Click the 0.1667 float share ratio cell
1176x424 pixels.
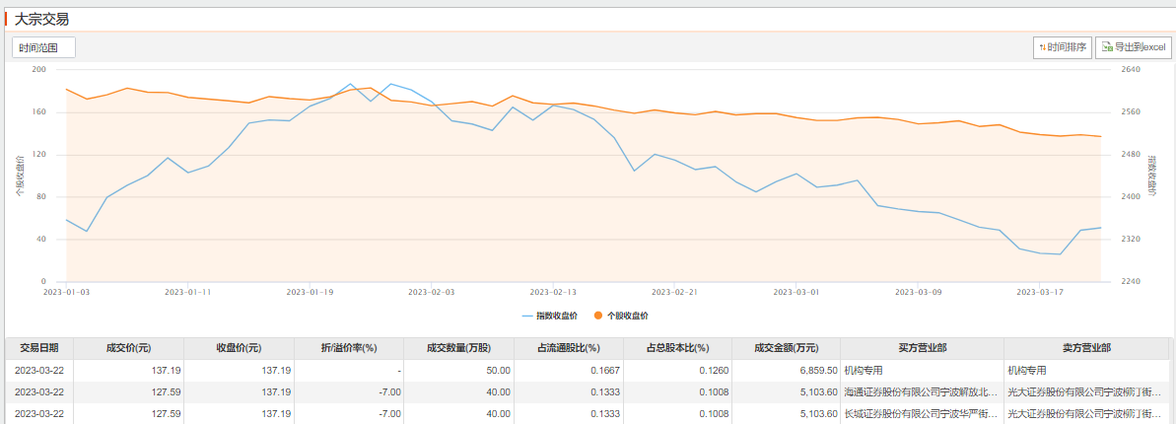tap(569, 371)
